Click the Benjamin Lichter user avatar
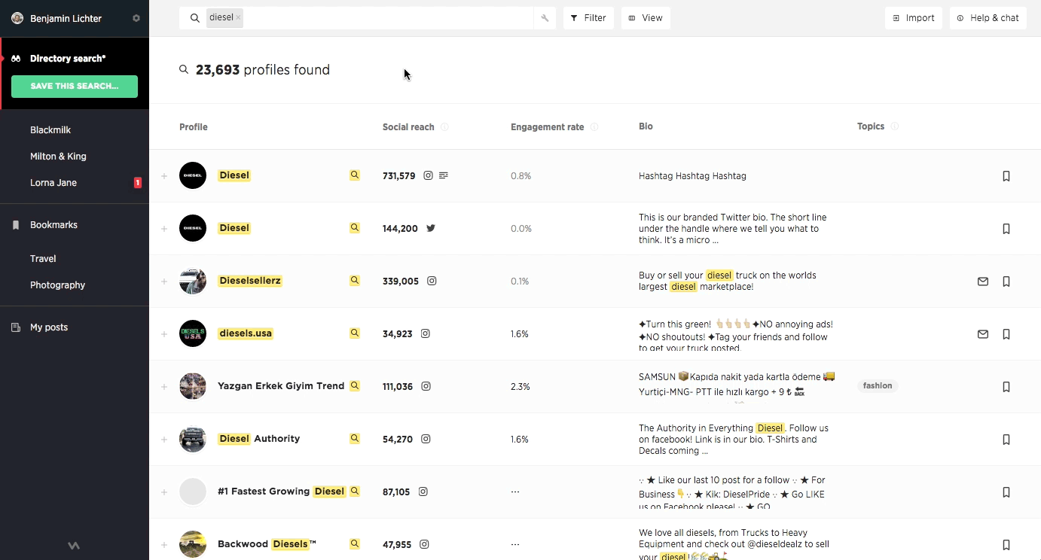 (17, 18)
